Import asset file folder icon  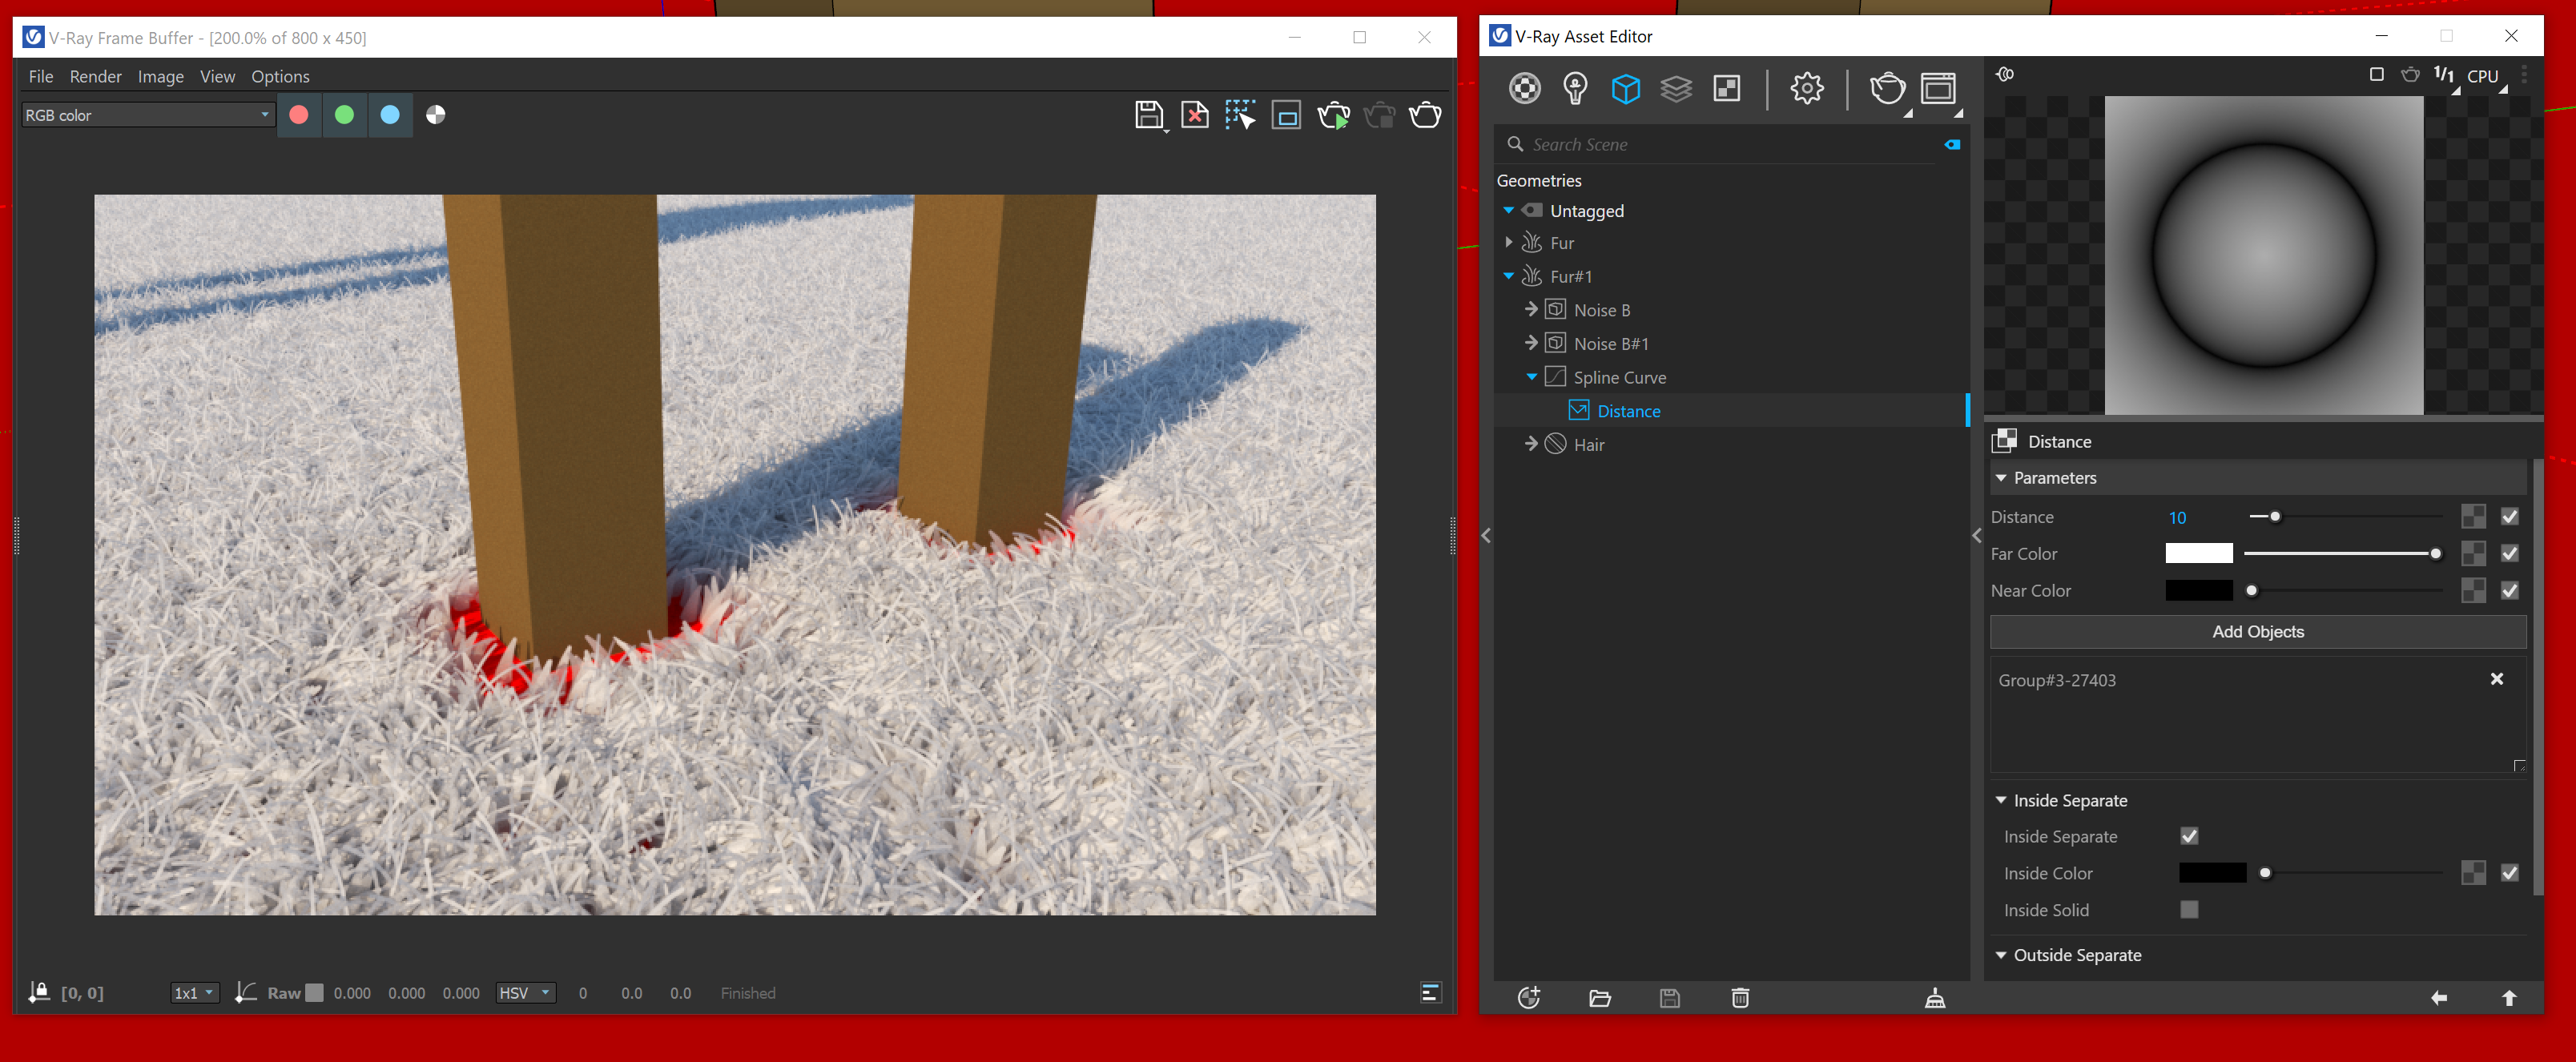click(1599, 997)
